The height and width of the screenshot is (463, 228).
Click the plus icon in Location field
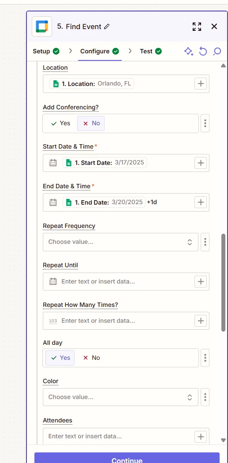coord(201,84)
